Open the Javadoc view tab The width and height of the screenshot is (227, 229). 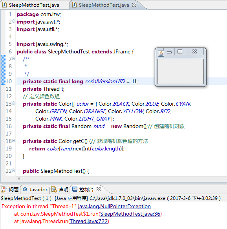(x=35, y=190)
